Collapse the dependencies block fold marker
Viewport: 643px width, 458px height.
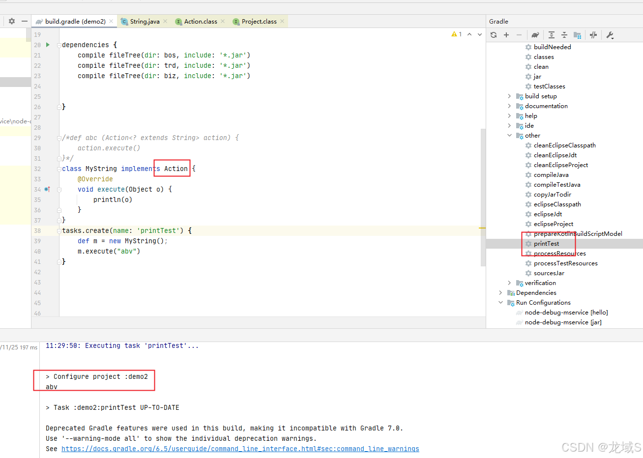tap(59, 45)
